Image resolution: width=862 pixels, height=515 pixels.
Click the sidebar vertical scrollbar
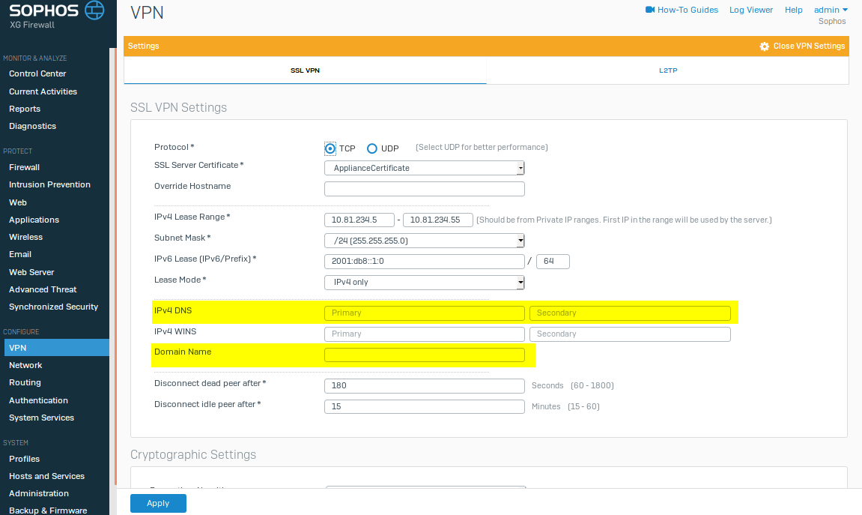tap(115, 266)
